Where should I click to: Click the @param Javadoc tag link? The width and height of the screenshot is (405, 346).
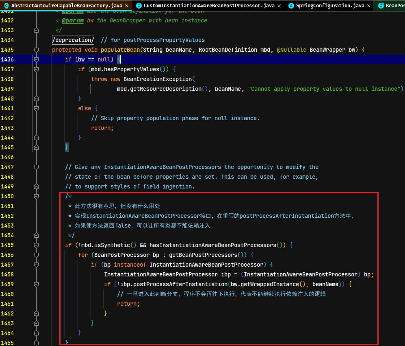(73, 20)
